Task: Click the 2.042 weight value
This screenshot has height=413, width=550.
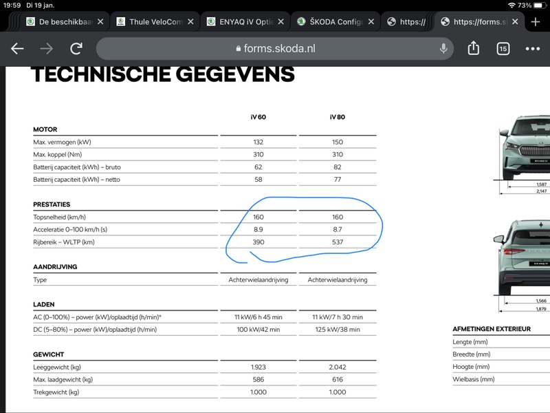Action: pyautogui.click(x=338, y=367)
